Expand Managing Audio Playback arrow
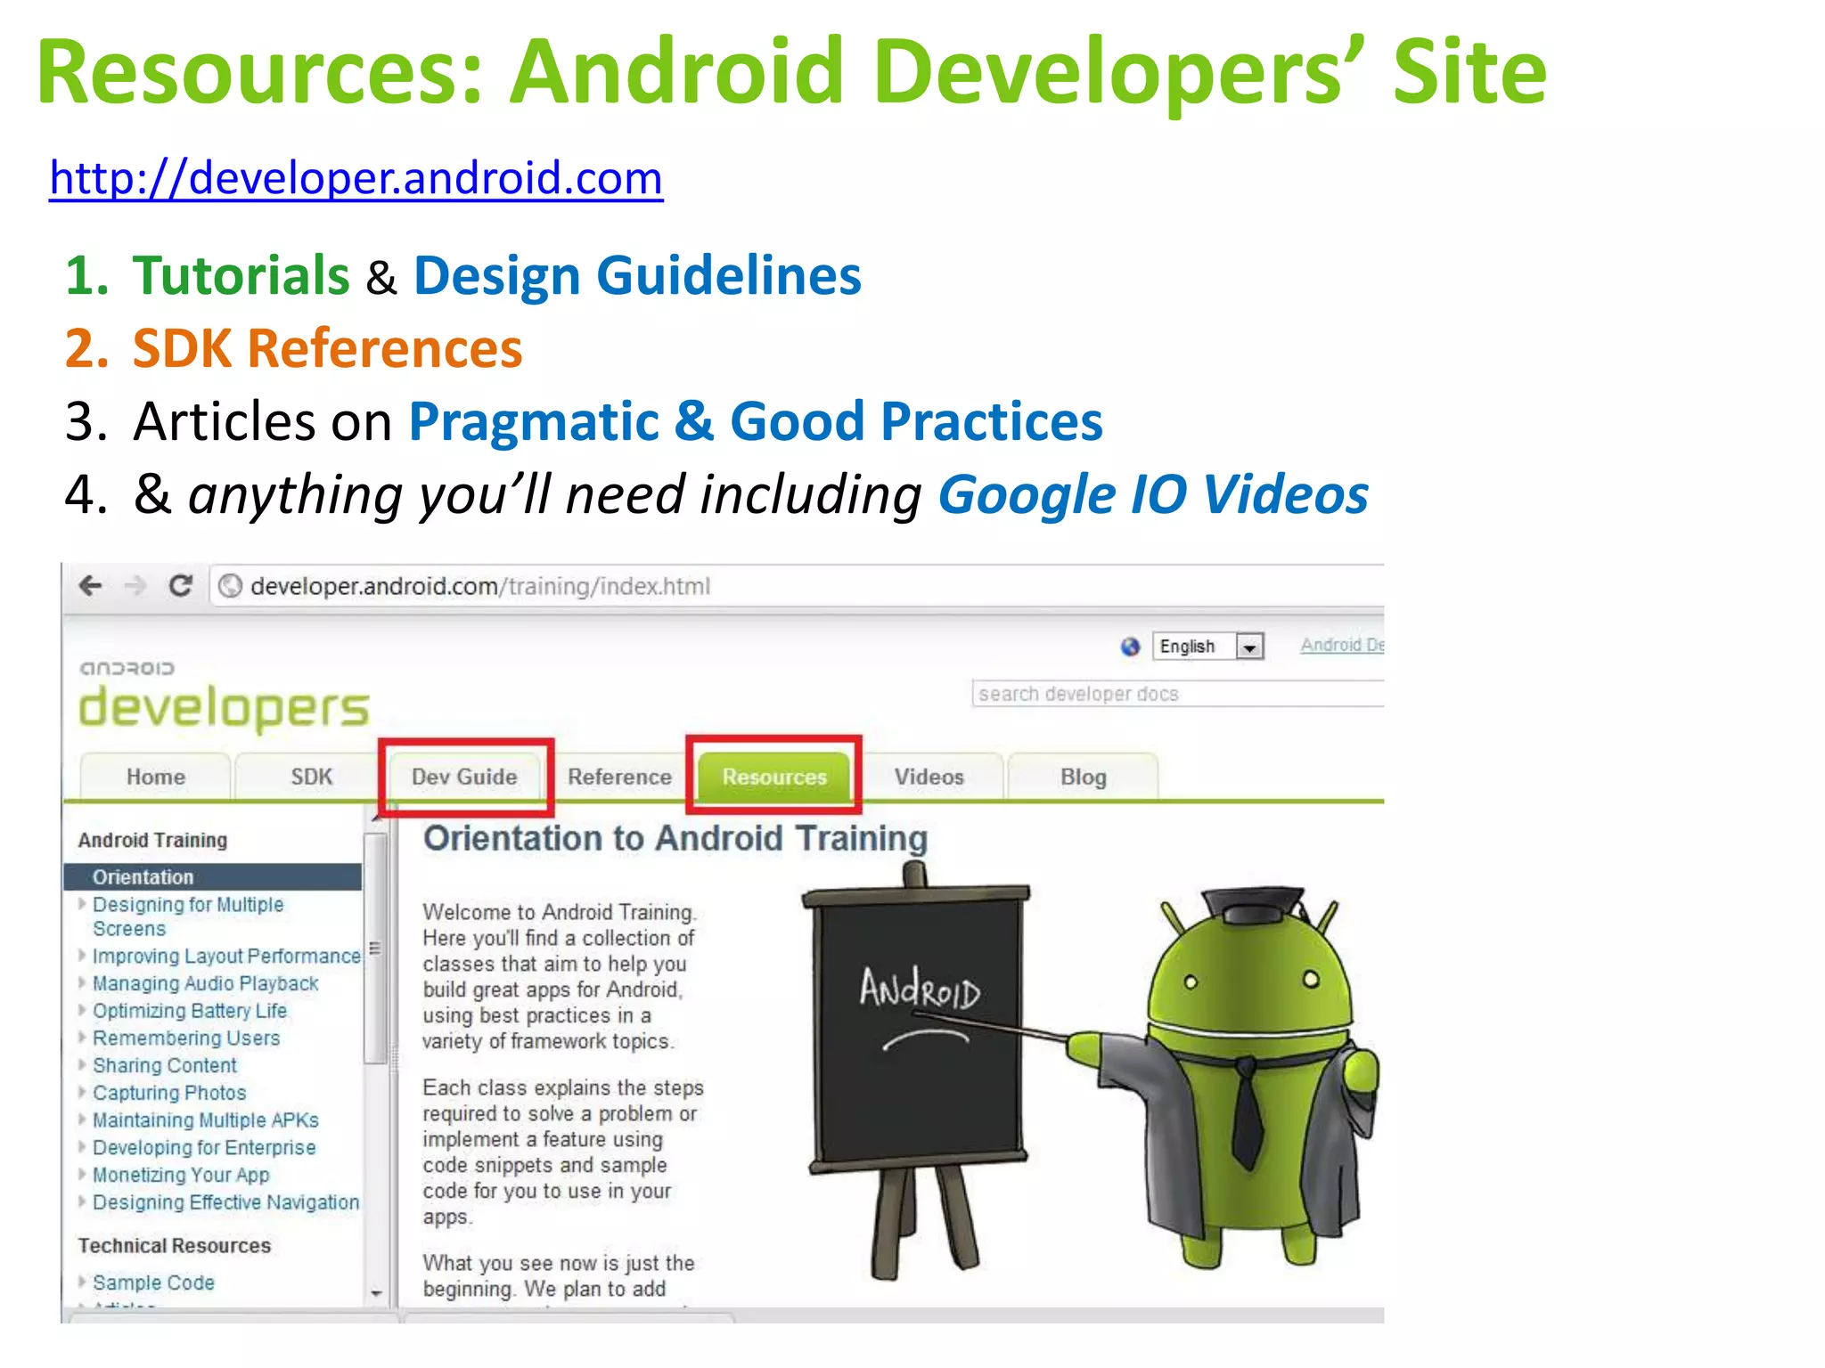Image resolution: width=1825 pixels, height=1368 pixels. point(83,983)
